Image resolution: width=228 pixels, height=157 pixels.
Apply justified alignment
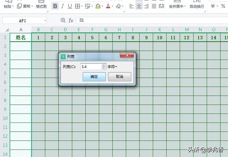tap(154, 6)
